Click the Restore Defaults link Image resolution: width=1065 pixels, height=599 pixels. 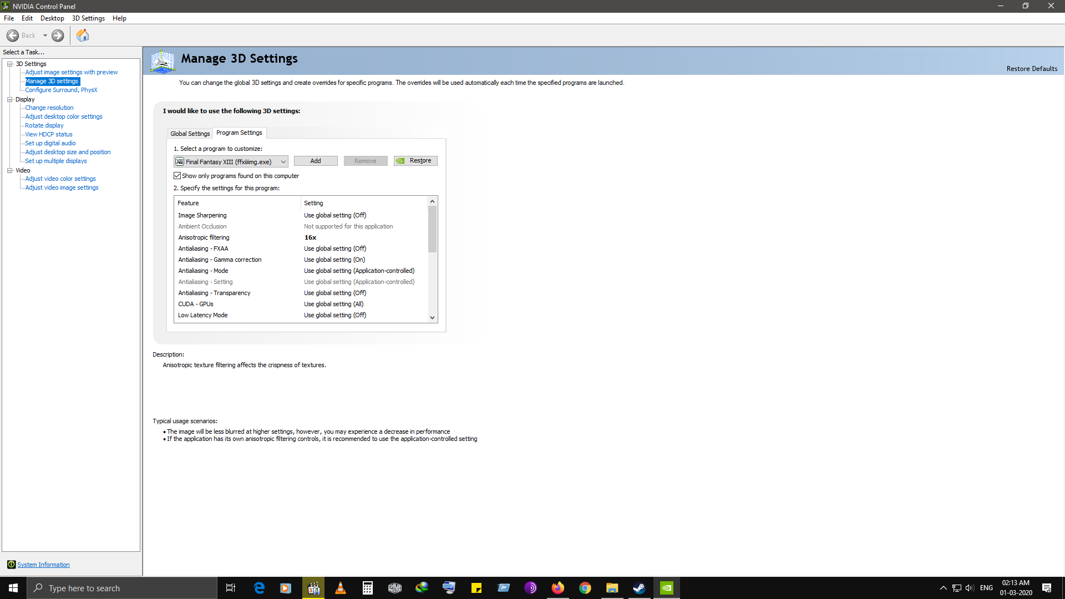point(1031,69)
